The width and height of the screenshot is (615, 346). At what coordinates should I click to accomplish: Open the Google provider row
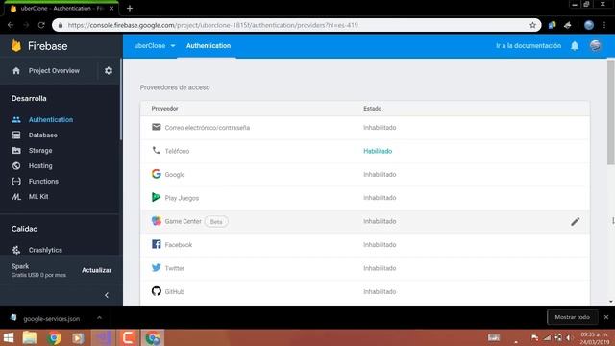point(365,175)
